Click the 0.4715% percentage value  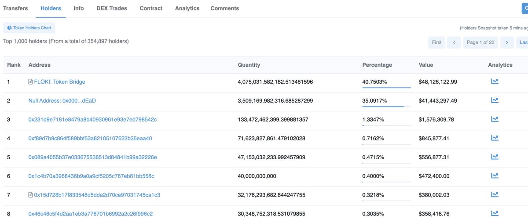click(373, 157)
